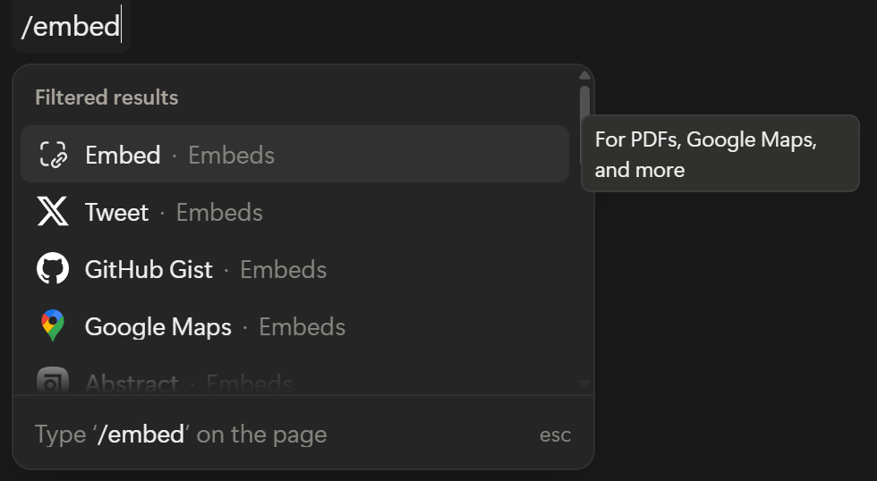This screenshot has width=877, height=481.
Task: Select "Google Maps" from the list
Action: tap(158, 326)
